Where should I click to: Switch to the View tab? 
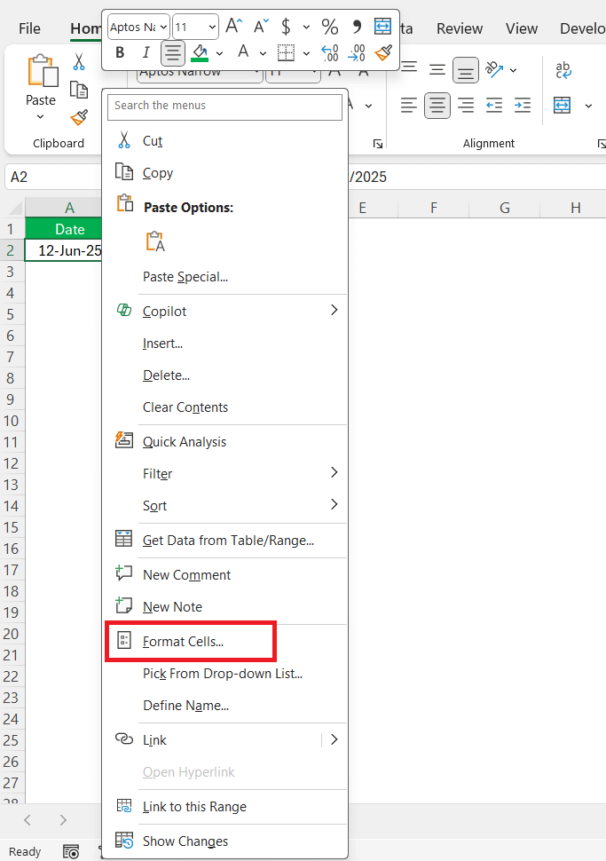[x=522, y=28]
